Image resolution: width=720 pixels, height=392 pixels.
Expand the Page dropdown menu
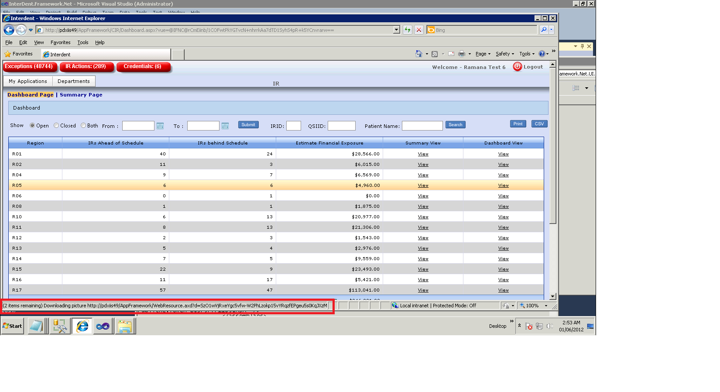click(483, 54)
